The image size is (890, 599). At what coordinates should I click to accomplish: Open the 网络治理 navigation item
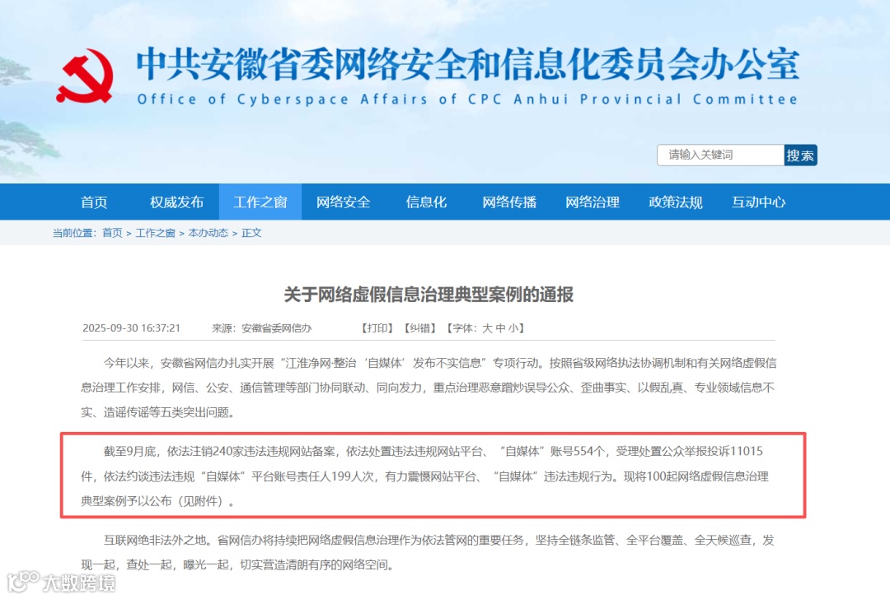click(593, 202)
